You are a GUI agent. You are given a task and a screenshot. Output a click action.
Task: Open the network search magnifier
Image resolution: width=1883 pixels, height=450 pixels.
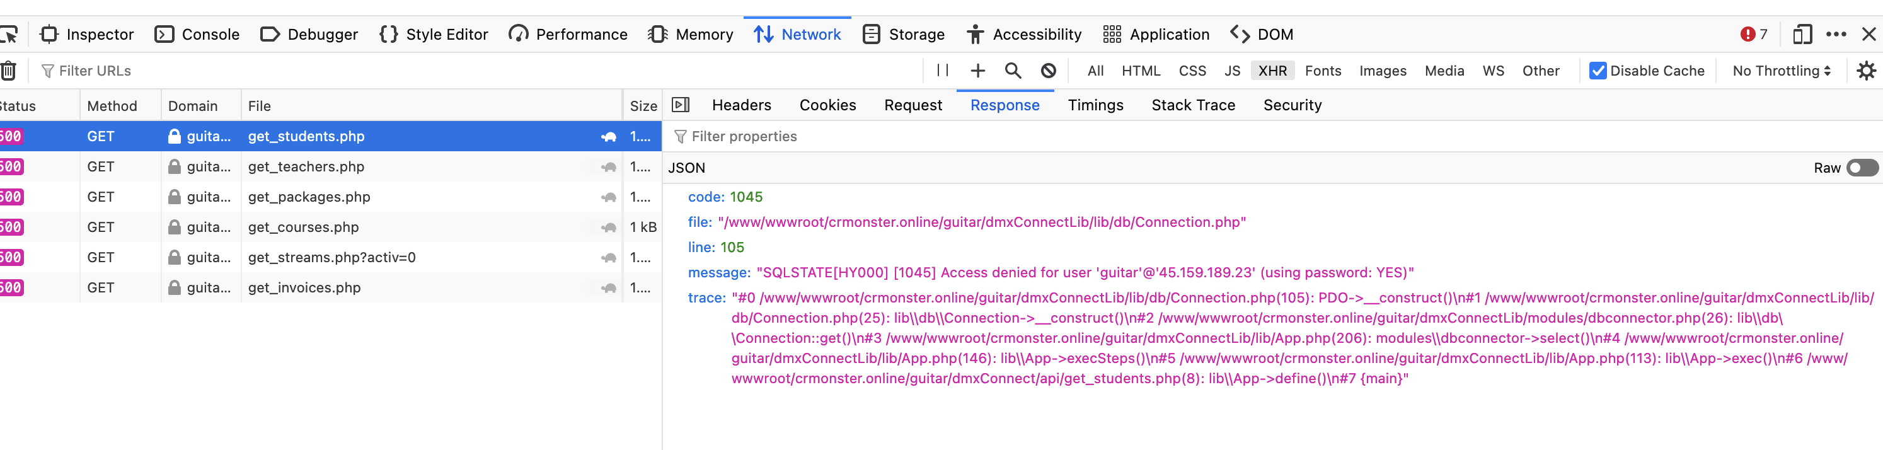(1013, 71)
